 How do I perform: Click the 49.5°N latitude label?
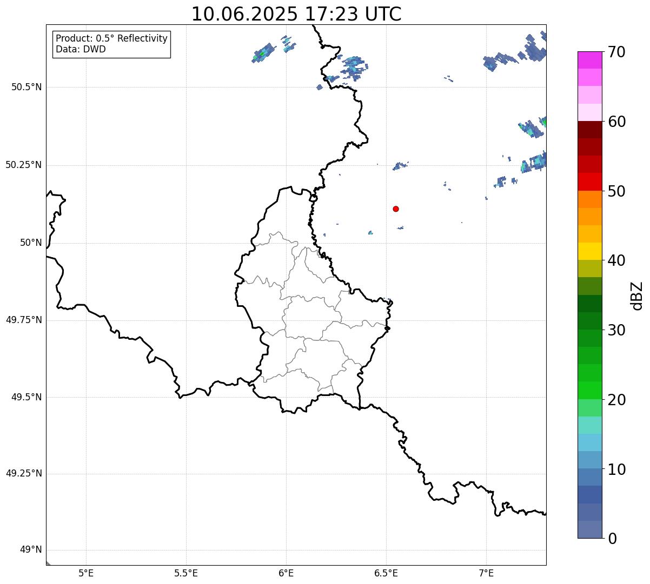pyautogui.click(x=26, y=397)
